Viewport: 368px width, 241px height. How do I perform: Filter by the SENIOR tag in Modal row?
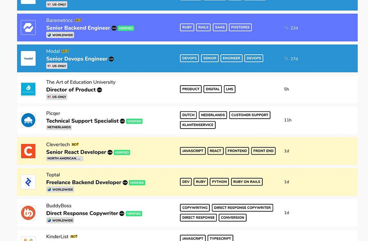(x=210, y=58)
